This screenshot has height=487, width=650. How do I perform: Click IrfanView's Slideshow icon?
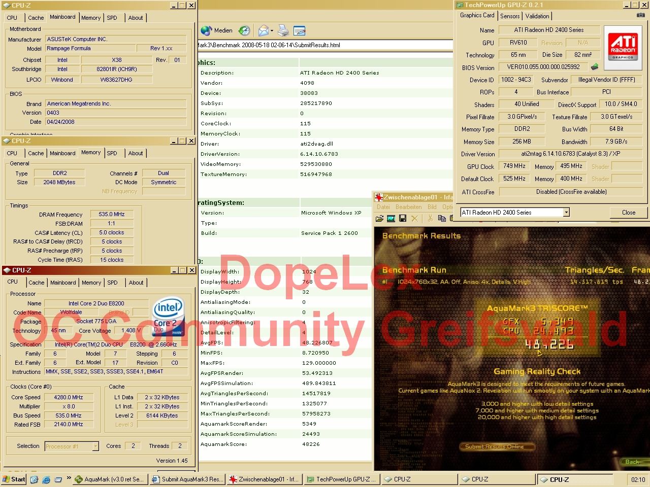(x=391, y=219)
